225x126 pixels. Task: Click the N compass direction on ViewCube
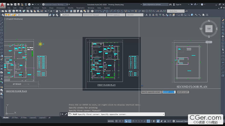coord(209,21)
